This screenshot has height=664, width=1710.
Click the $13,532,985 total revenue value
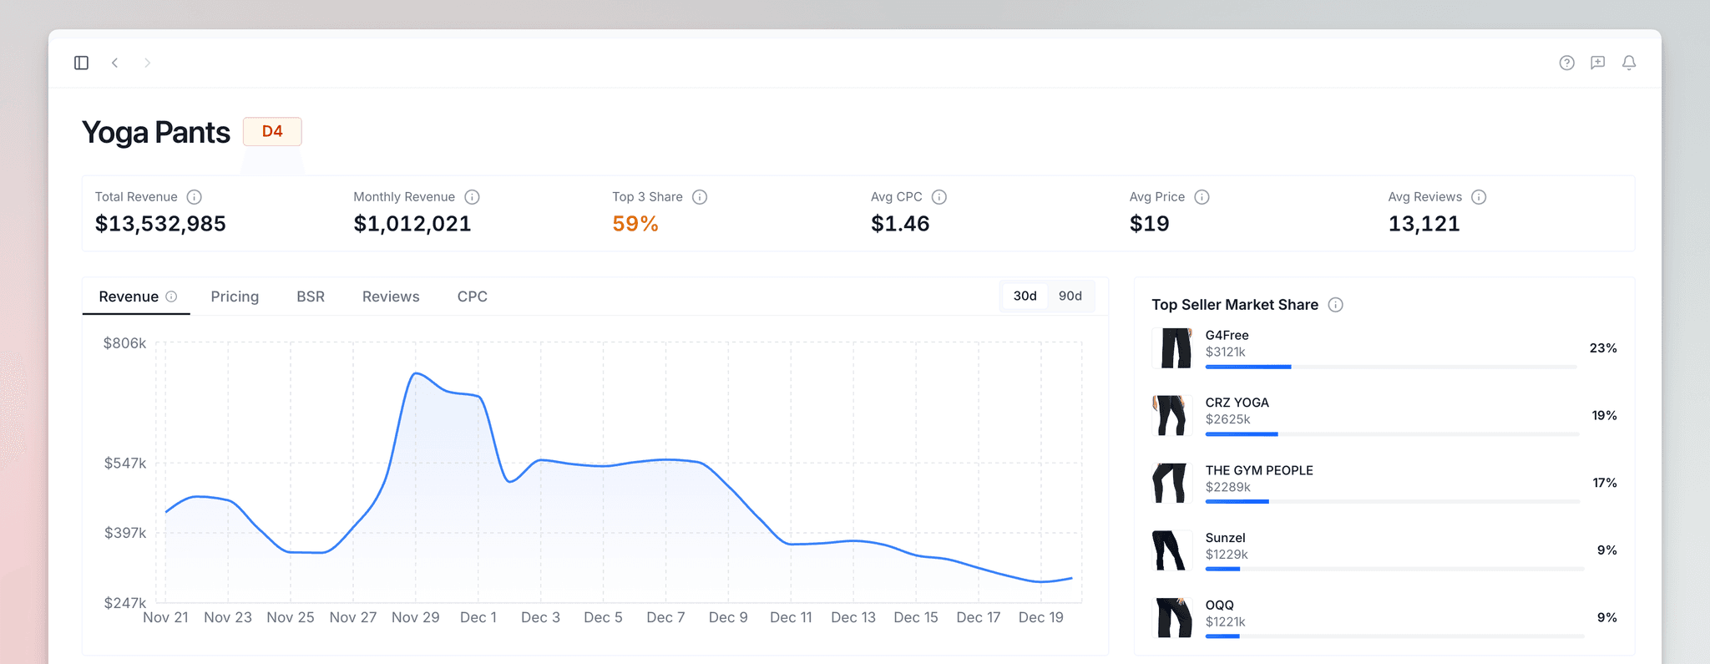(160, 224)
